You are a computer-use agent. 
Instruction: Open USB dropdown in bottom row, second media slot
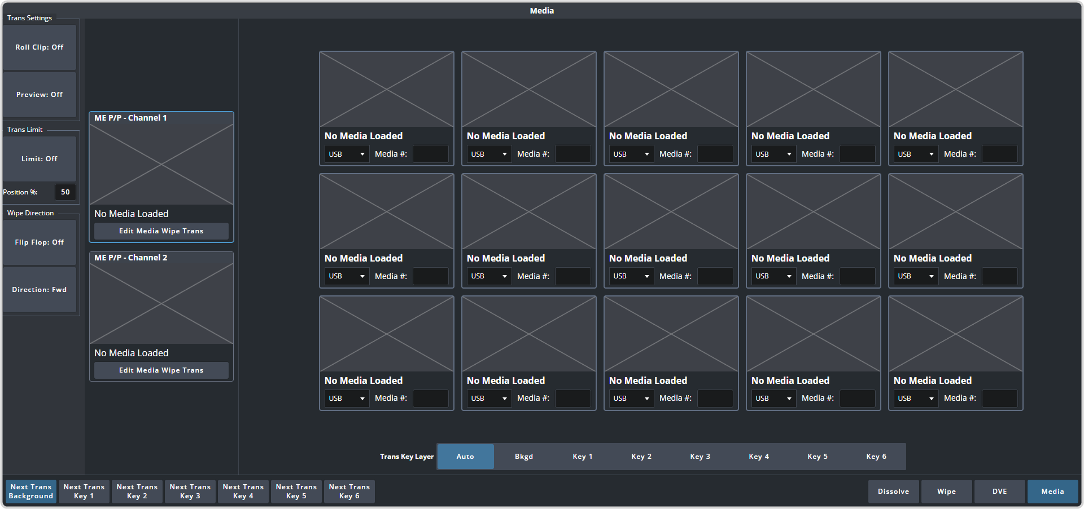coord(489,399)
